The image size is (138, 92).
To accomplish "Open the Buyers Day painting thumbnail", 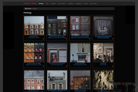I will (x=103, y=53).
